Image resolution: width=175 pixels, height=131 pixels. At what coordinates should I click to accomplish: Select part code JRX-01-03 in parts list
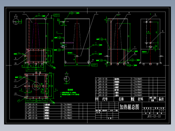tap(103, 92)
